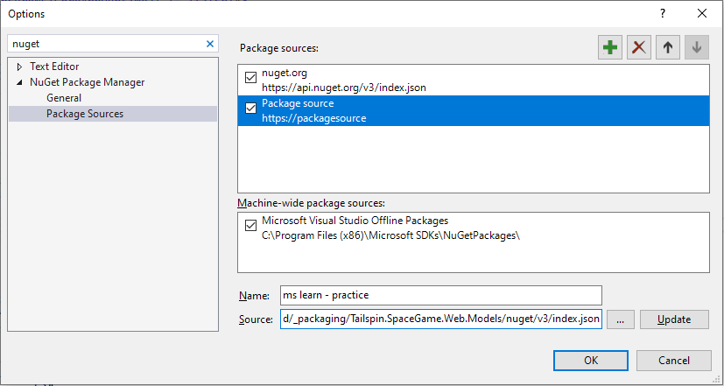Viewport: 724px width, 386px height.
Task: Select General under NuGet Package Manager
Action: [x=64, y=98]
